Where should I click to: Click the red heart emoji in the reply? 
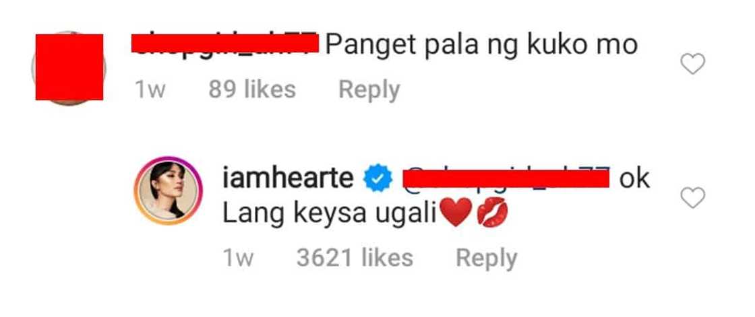[456, 213]
